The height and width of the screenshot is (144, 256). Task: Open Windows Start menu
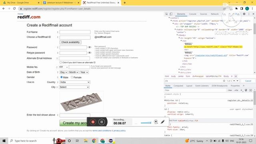4,141
